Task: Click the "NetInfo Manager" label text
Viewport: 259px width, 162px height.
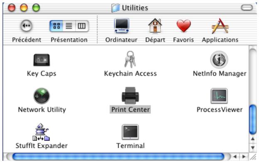Action: tap(220, 74)
